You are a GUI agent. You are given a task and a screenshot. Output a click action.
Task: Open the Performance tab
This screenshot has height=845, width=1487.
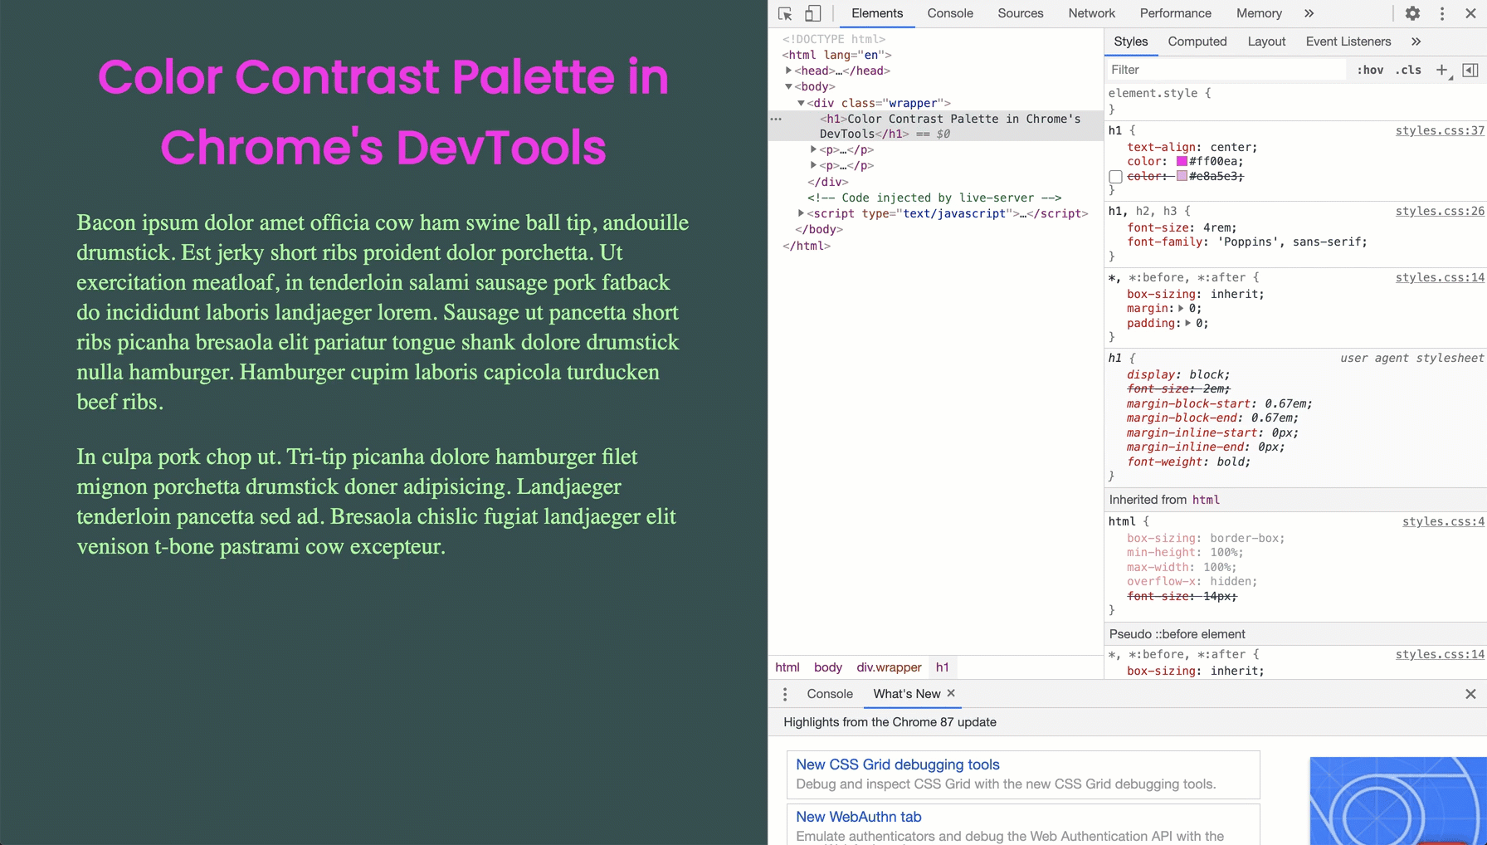click(1175, 13)
